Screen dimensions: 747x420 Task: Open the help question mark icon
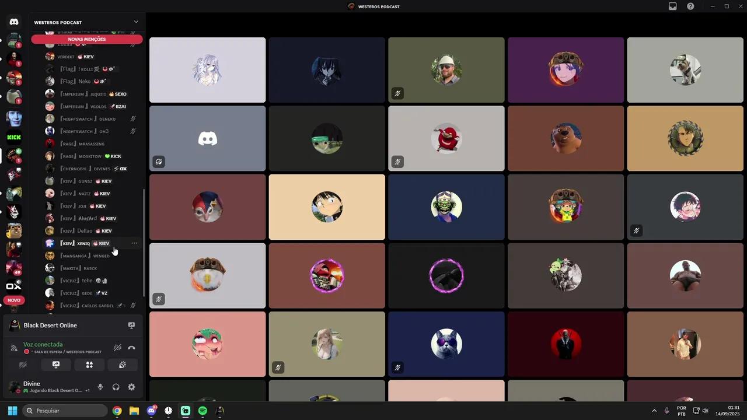point(690,6)
